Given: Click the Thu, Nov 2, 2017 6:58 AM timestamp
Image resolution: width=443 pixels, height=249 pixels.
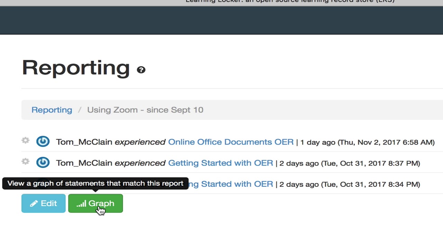Looking at the screenshot, I should click(386, 142).
